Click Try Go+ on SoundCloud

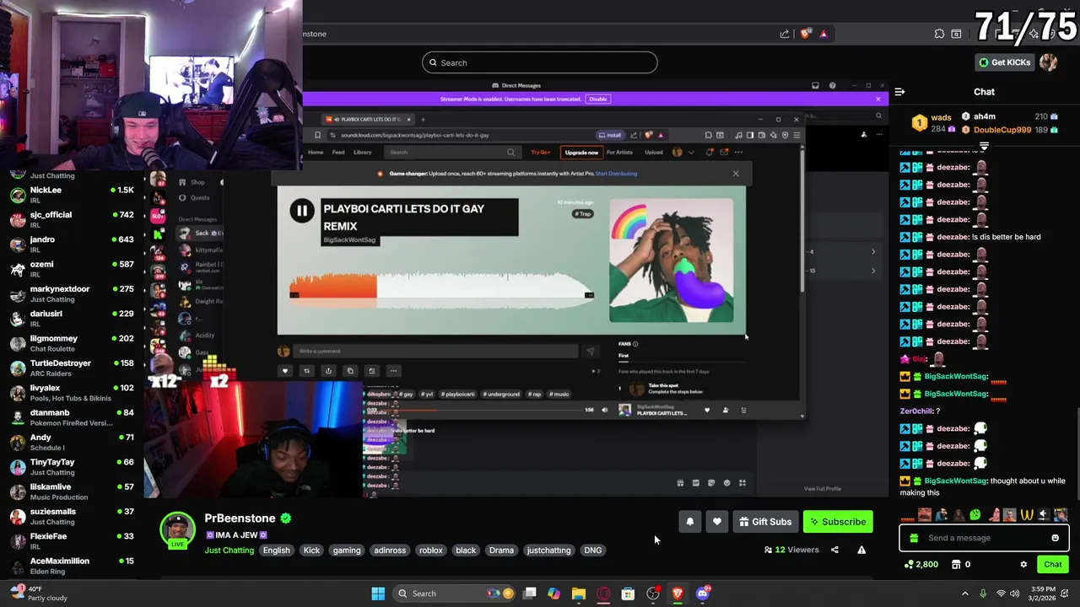tap(540, 153)
